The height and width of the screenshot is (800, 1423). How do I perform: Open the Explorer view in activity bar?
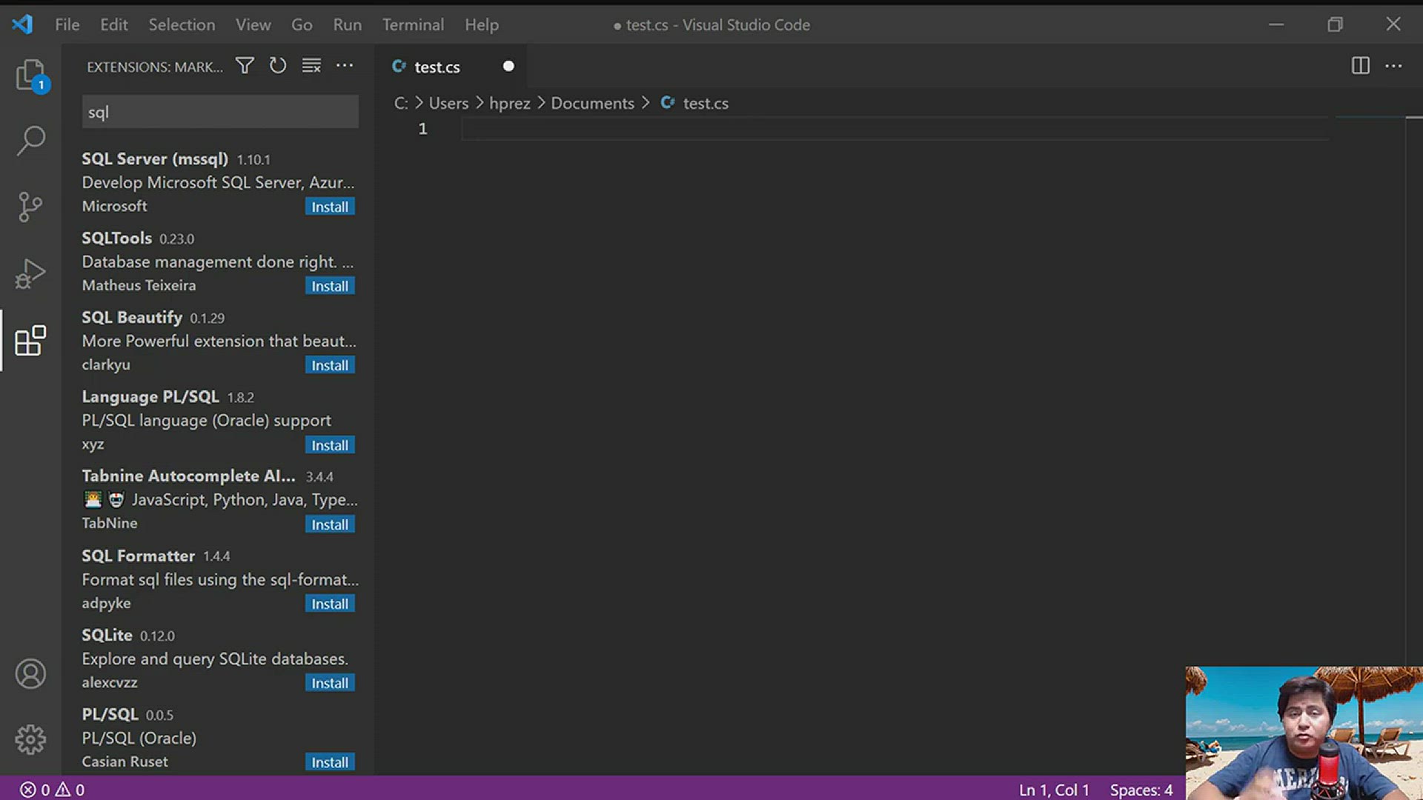pyautogui.click(x=30, y=75)
